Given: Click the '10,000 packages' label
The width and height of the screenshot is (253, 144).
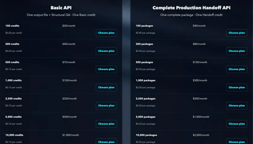Looking at the screenshot, I should 146,135.
